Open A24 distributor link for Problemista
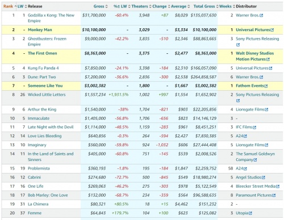 pos(239,168)
